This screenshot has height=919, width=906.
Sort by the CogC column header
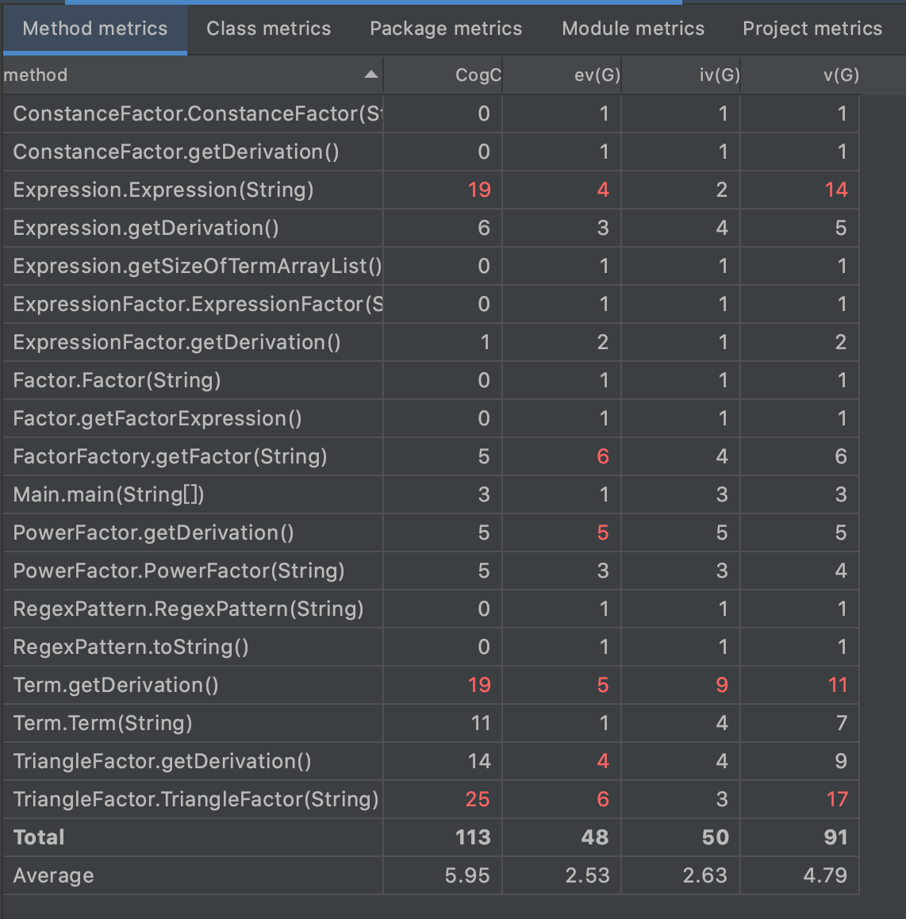click(478, 75)
